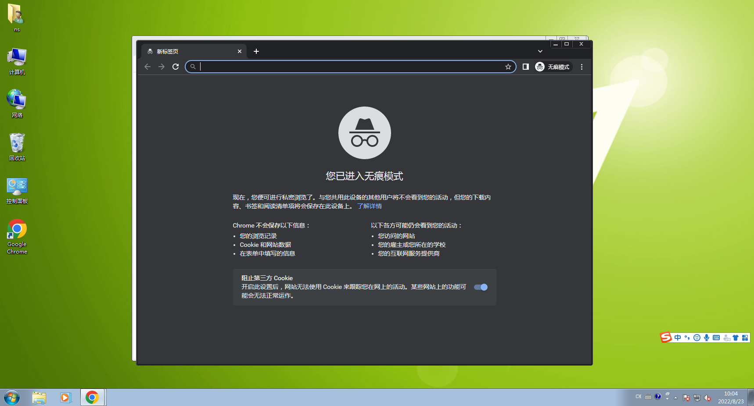Click the back navigation arrow
Screen dimensions: 754x406
click(x=147, y=67)
